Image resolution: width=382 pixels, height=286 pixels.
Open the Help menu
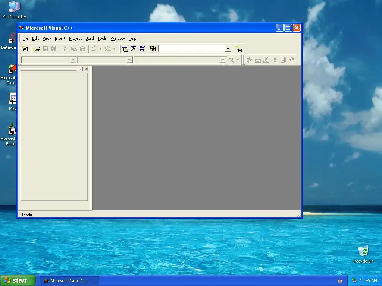pyautogui.click(x=132, y=38)
